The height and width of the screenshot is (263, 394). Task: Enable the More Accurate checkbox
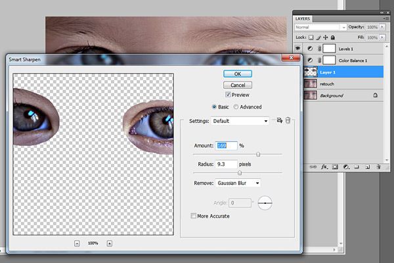pyautogui.click(x=193, y=216)
